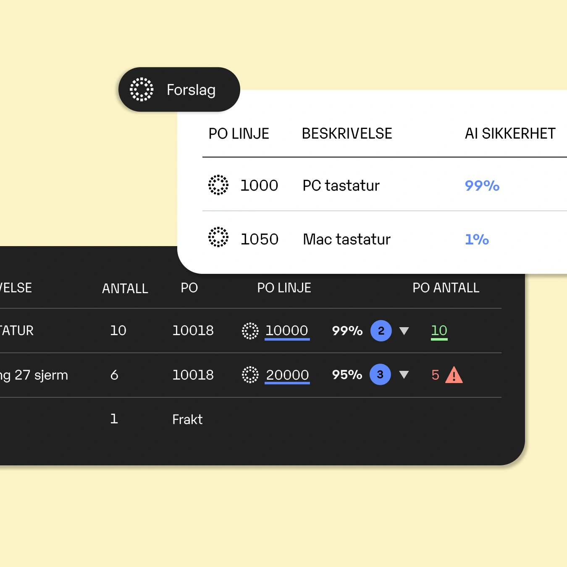567x567 pixels.
Task: Click the PO LINJE header in Forslag panel
Action: [x=239, y=134]
